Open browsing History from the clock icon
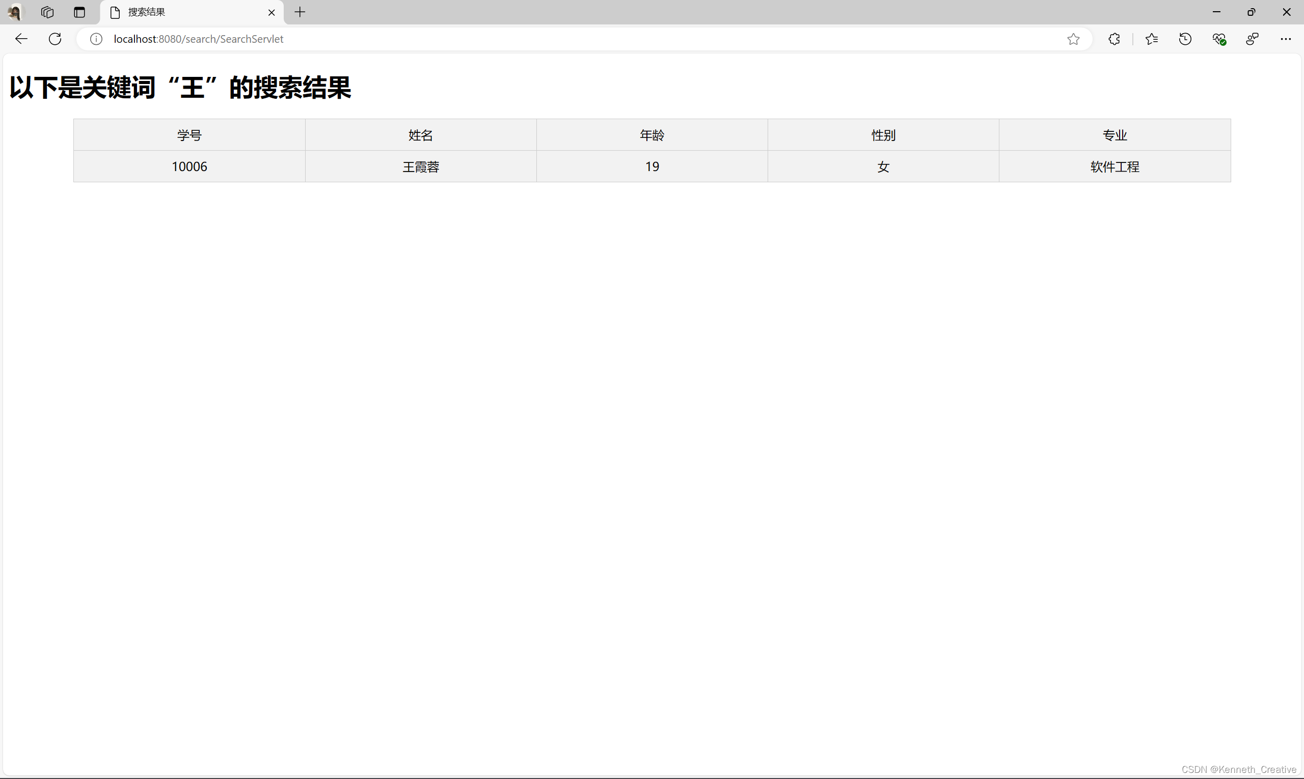Screen dimensions: 1304x779 (x=1185, y=38)
